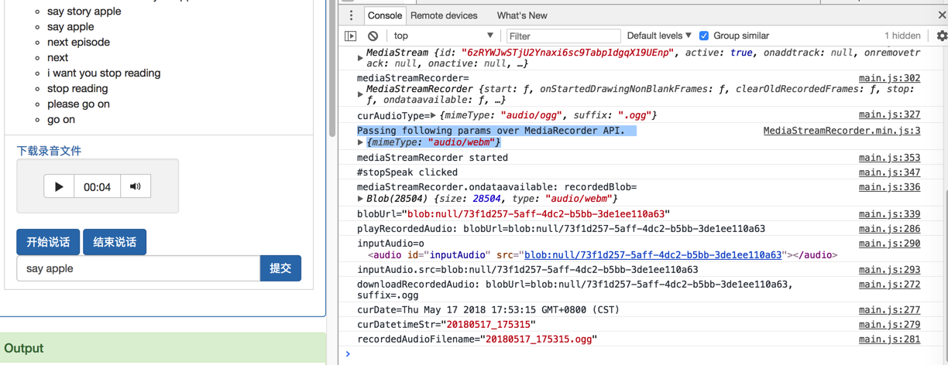The height and width of the screenshot is (365, 948).
Task: Switch to the Remote devices tab
Action: click(444, 15)
